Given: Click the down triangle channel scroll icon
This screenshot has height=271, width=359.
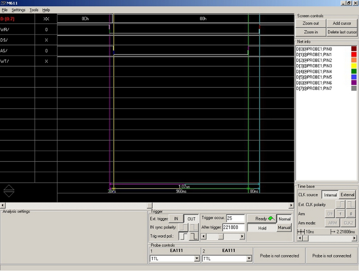Looking at the screenshot, I should tap(9, 194).
